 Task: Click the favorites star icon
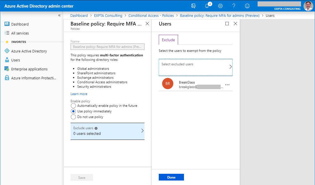click(x=7, y=42)
